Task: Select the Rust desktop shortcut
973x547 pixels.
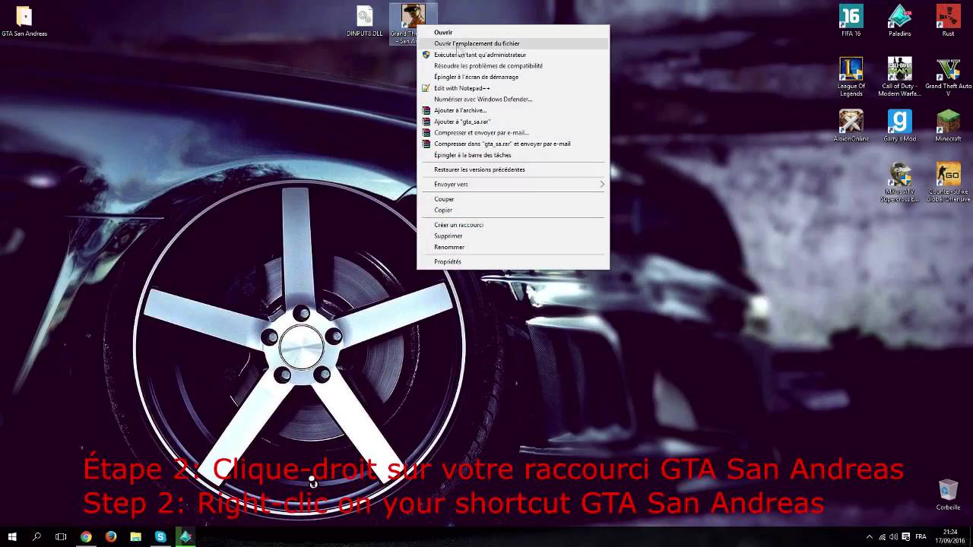Action: (x=948, y=21)
